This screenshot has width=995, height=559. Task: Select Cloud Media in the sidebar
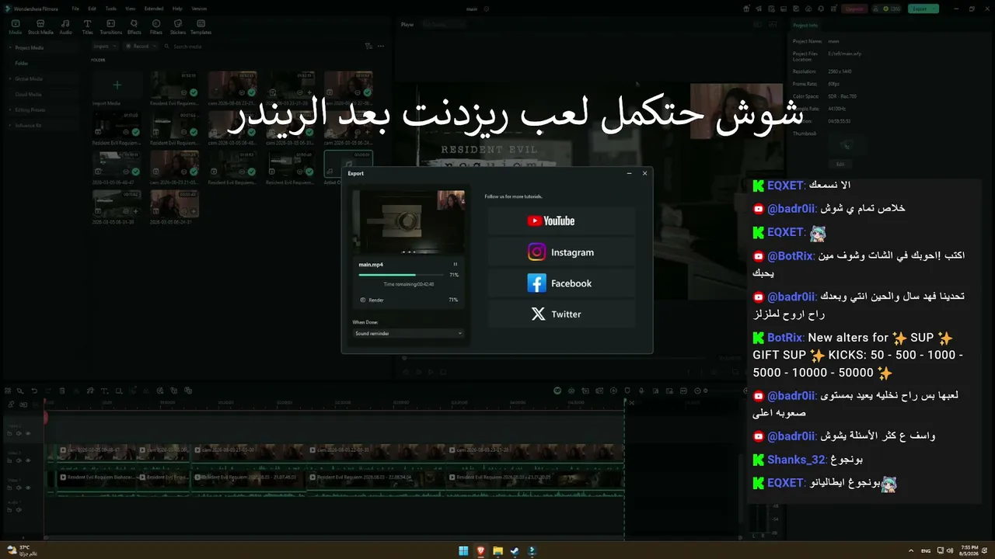[28, 94]
